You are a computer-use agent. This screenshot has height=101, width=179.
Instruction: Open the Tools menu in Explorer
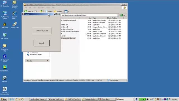coord(48,8)
